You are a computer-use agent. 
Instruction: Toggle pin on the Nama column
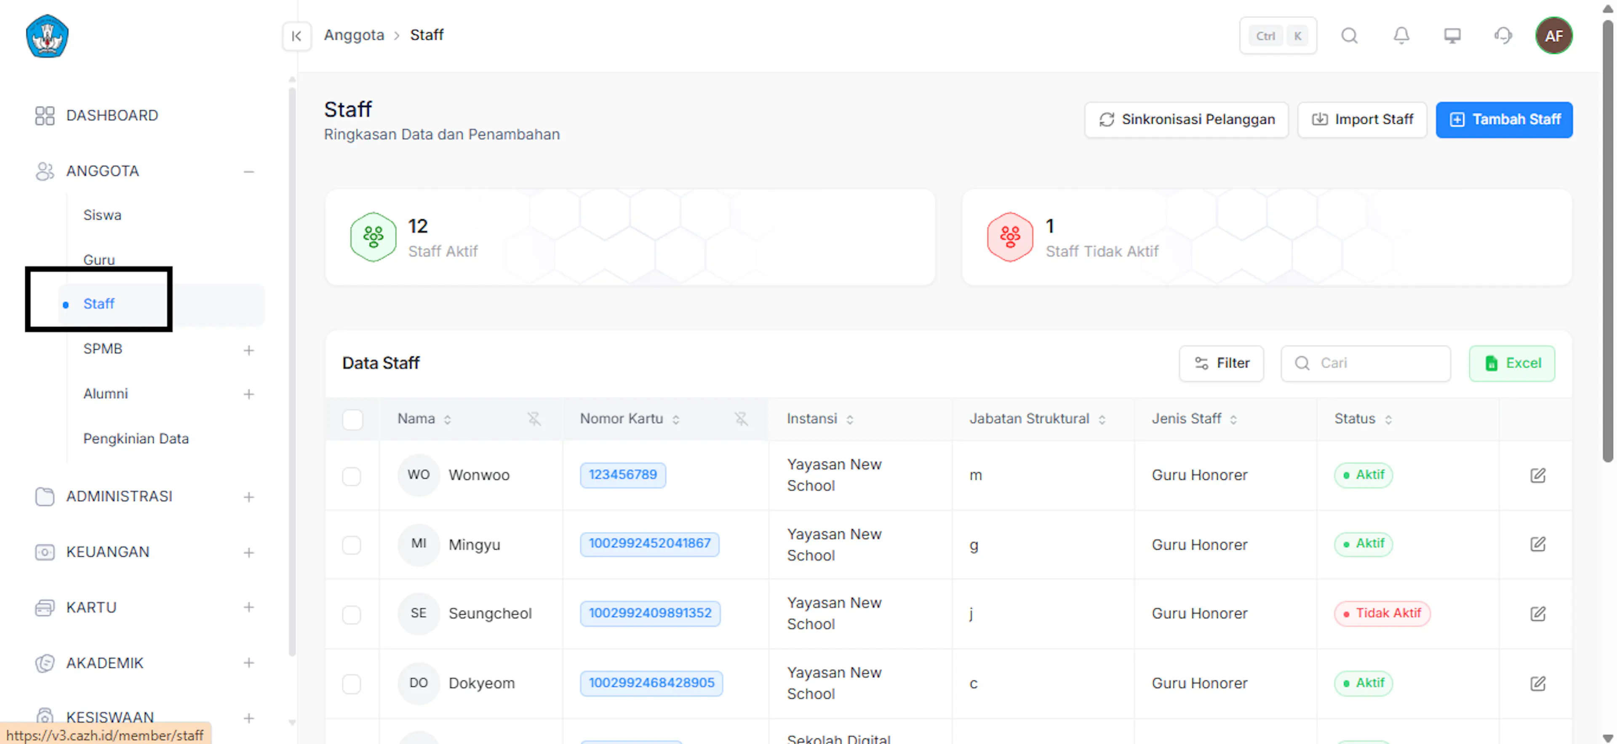coord(534,419)
